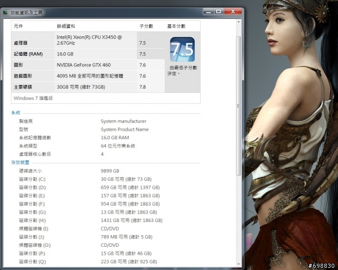Select the 子分數 column header
Screen dimensions: 338x270
click(146, 26)
